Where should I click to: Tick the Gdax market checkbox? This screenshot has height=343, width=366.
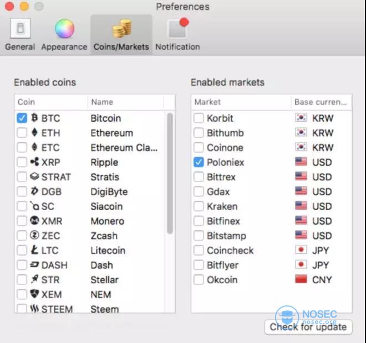point(199,191)
